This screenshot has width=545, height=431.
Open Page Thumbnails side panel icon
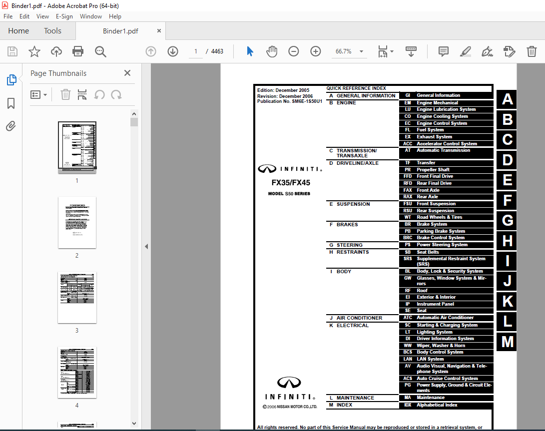11,80
